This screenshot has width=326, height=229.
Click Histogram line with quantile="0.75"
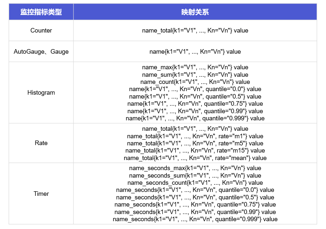click(x=195, y=104)
